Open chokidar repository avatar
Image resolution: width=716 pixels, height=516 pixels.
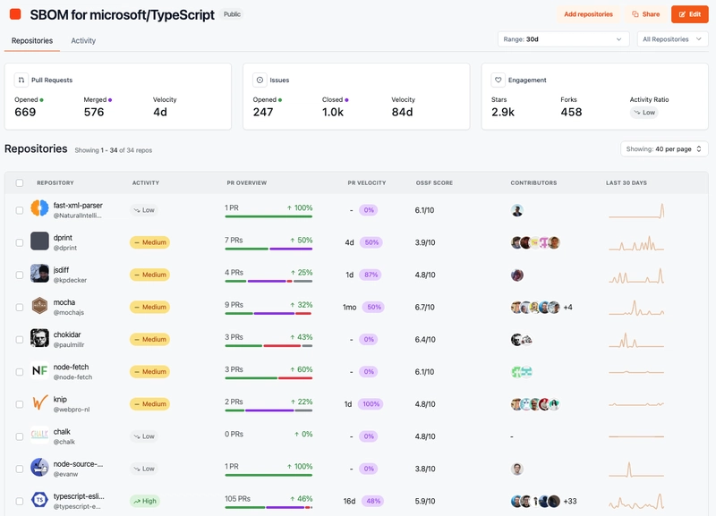tap(39, 338)
